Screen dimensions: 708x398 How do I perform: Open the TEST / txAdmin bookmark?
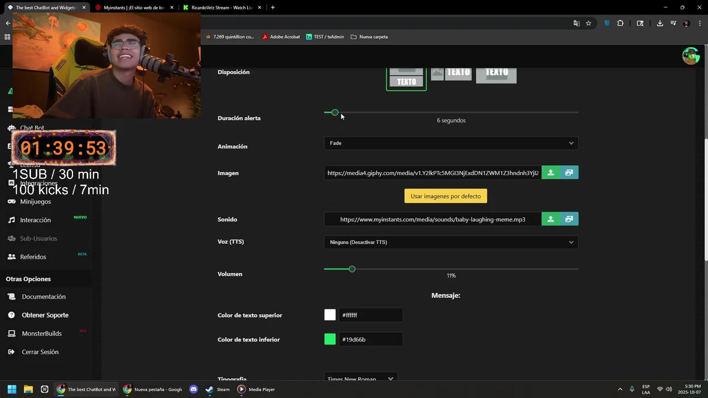325,37
